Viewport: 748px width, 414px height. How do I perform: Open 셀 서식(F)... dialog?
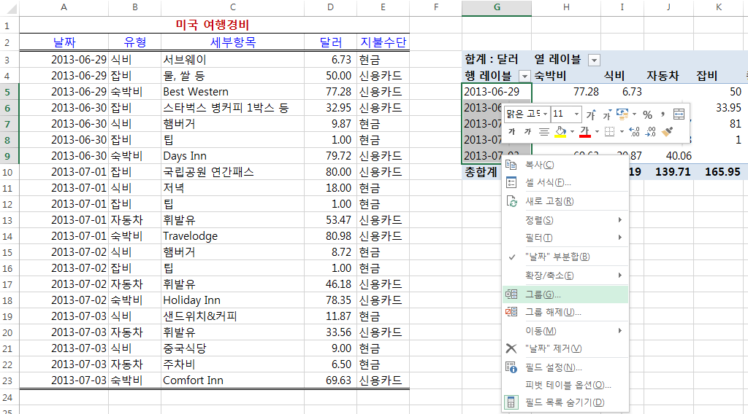pos(565,182)
